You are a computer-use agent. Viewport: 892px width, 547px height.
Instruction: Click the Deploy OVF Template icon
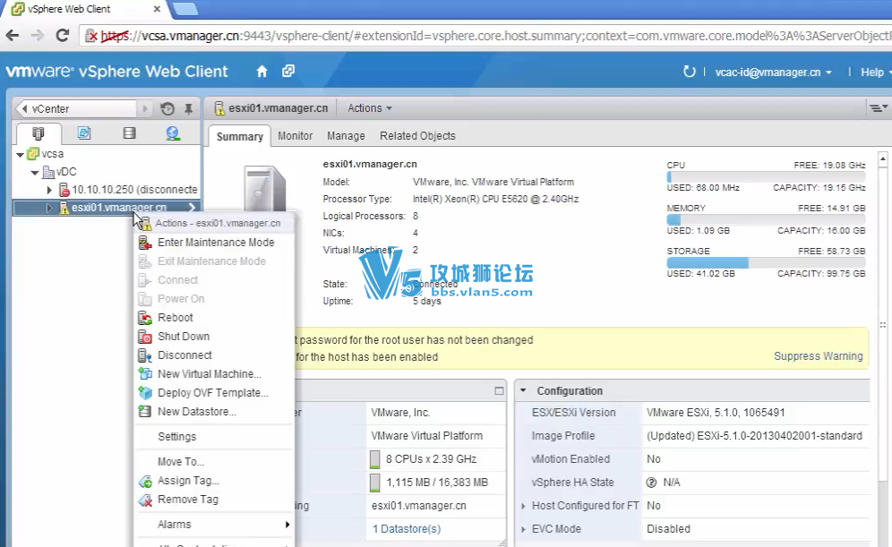tap(145, 393)
